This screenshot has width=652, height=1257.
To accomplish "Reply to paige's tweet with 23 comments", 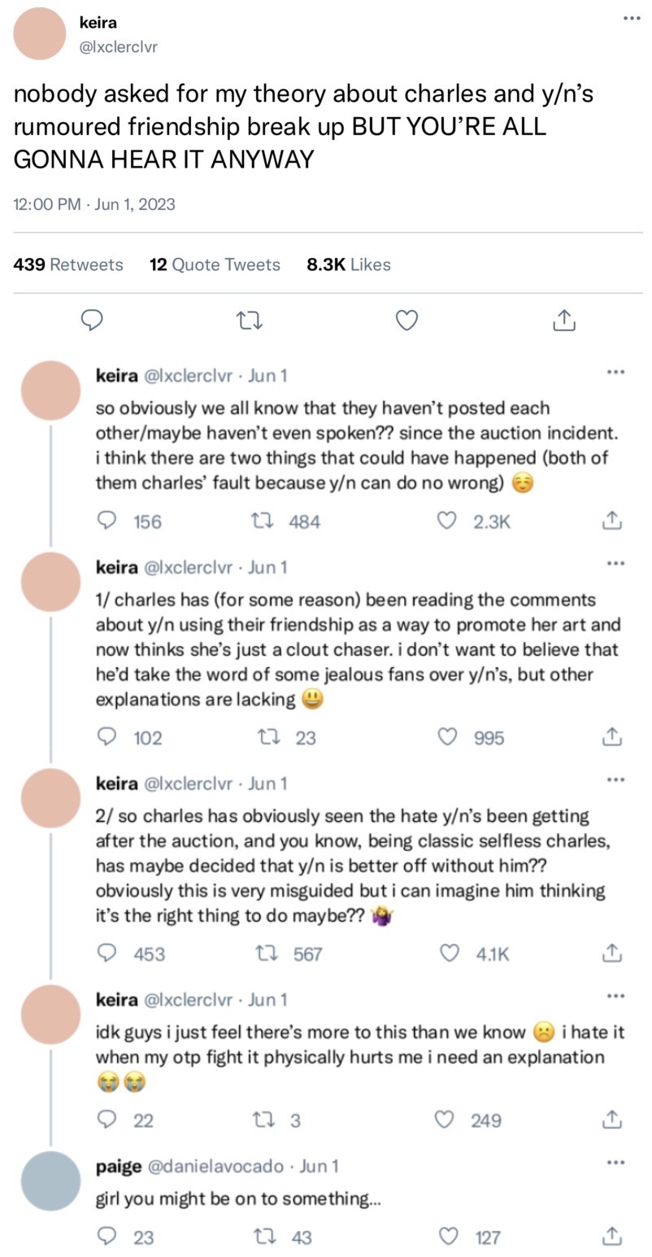I will pos(106,1237).
